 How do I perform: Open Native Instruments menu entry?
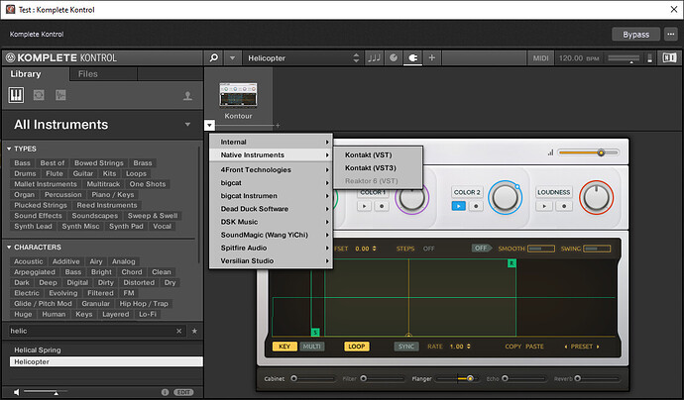pyautogui.click(x=271, y=155)
